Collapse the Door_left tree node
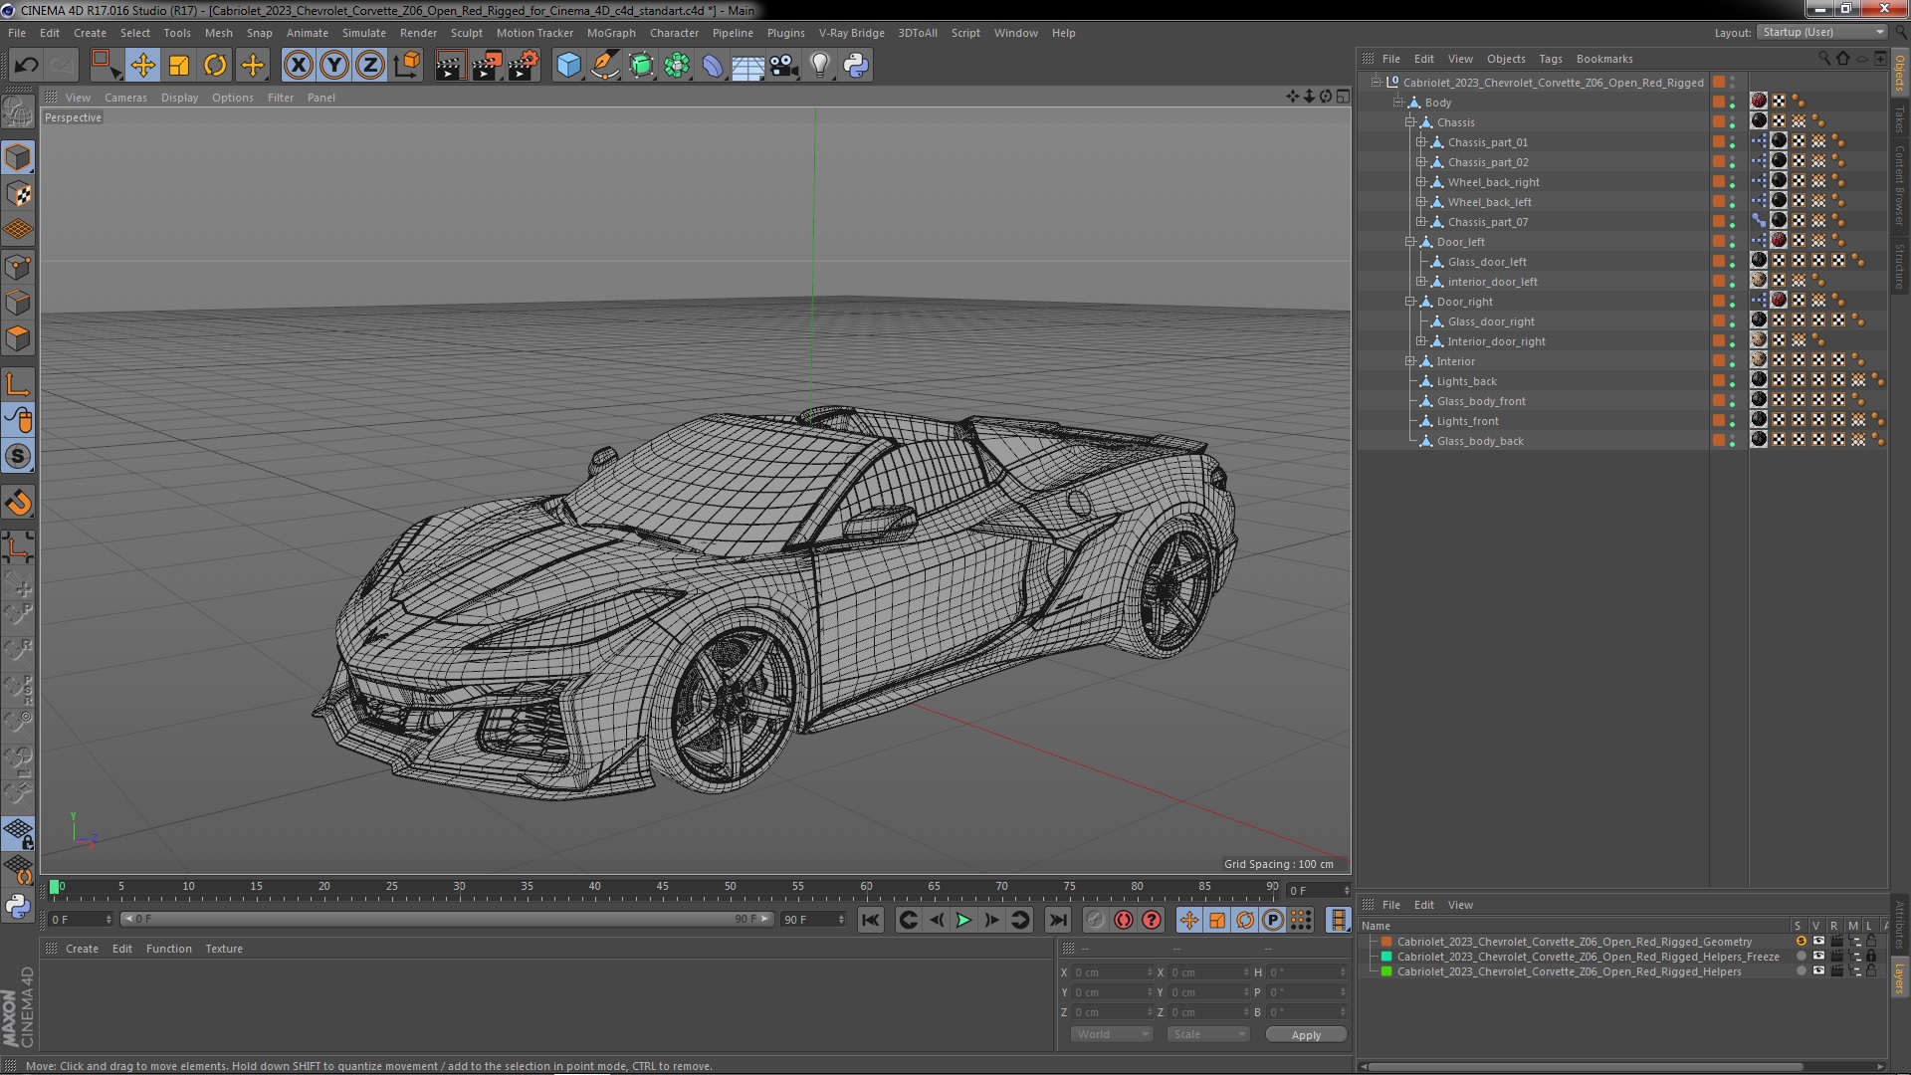1911x1075 pixels. [1410, 242]
